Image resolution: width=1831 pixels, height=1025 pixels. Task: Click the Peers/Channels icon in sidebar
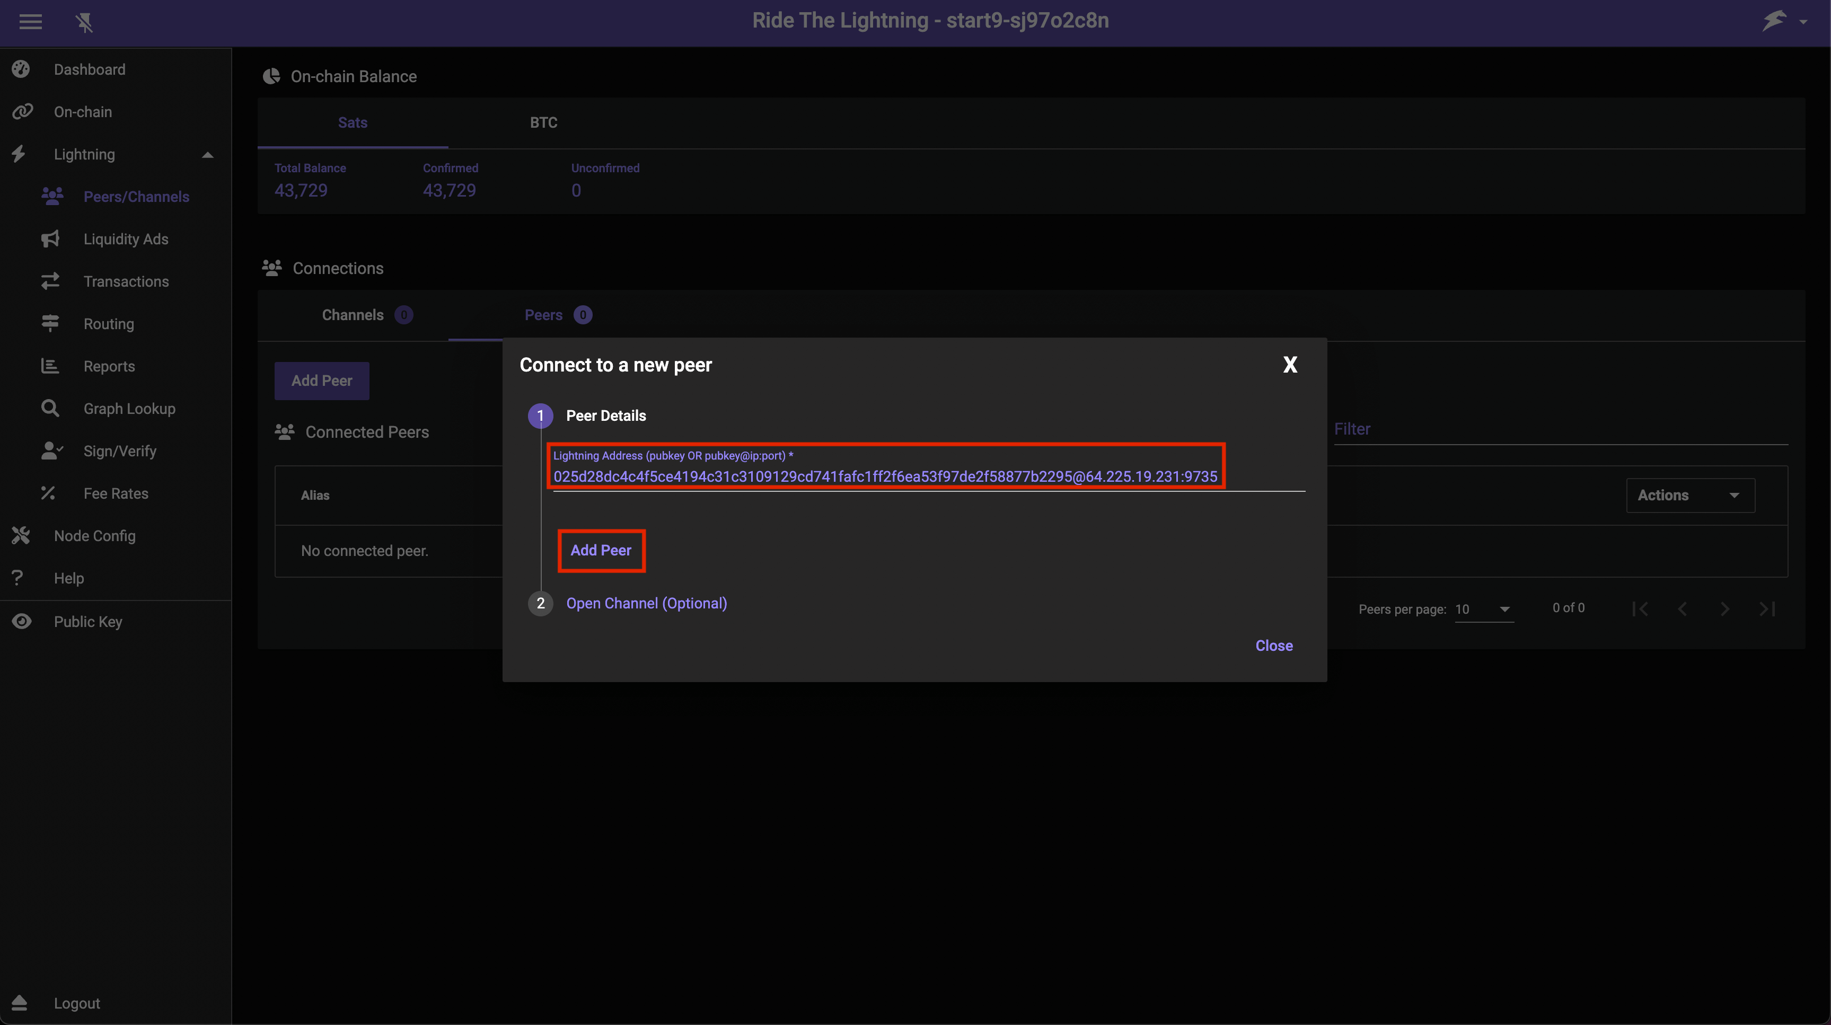[54, 195]
